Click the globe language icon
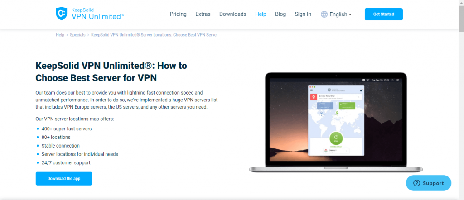Viewport: 464px width, 200px height. pyautogui.click(x=324, y=14)
